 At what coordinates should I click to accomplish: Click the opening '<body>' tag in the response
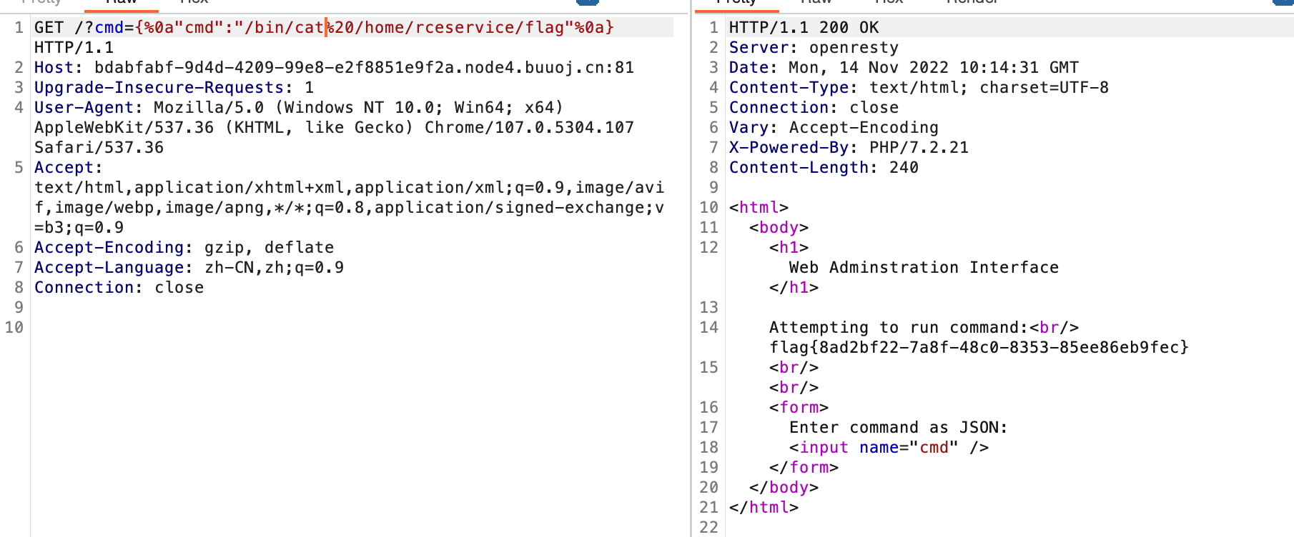[x=779, y=227]
